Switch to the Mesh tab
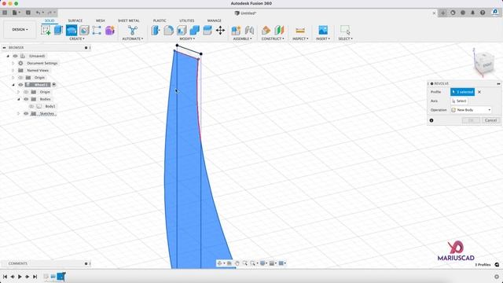This screenshot has width=503, height=283. point(101,20)
